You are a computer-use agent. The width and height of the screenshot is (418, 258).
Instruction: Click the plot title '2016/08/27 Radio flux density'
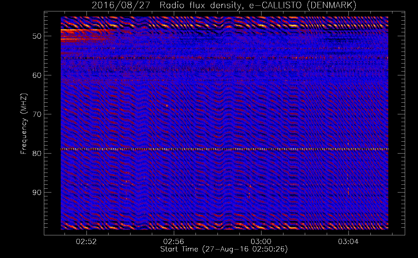168,5
